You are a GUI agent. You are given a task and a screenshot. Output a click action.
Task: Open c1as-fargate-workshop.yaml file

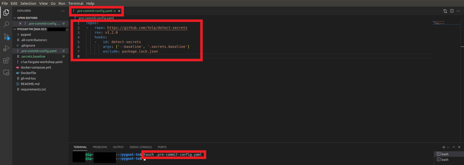(40, 62)
